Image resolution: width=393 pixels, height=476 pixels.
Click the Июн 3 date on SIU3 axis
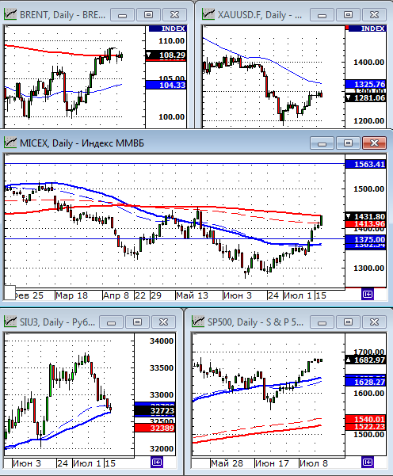[27, 463]
